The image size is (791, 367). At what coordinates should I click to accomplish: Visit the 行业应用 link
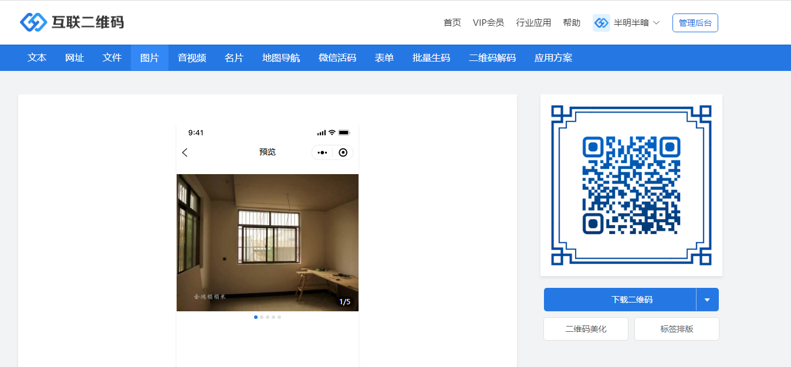(x=533, y=23)
